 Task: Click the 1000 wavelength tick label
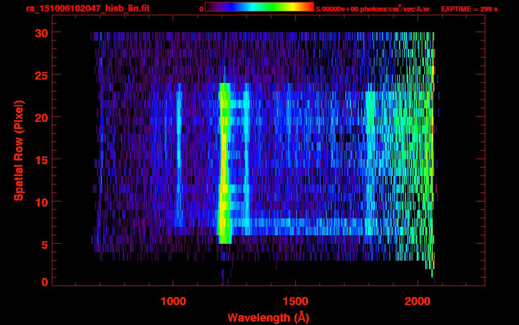173,301
